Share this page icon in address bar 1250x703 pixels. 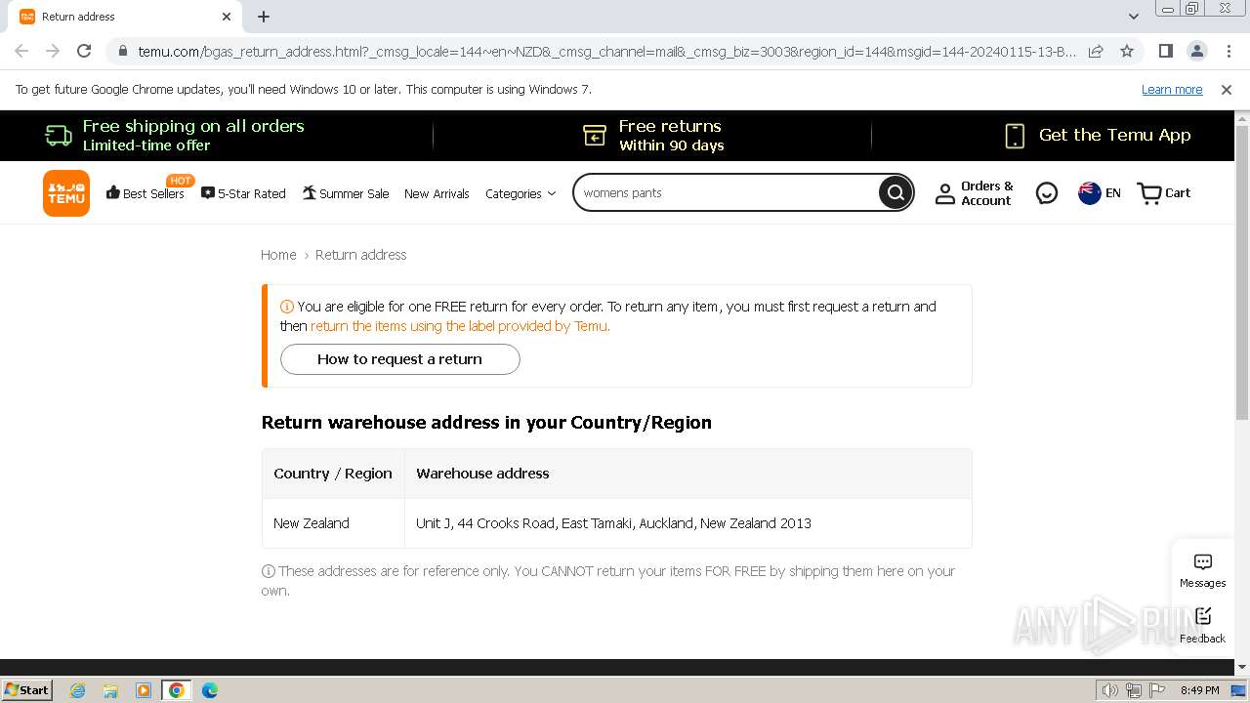[1096, 51]
